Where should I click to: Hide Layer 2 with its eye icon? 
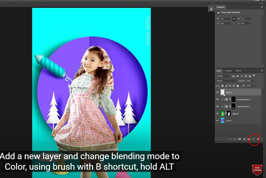217,92
